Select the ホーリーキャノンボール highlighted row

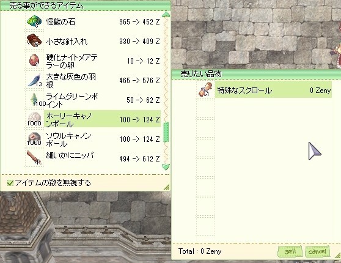coord(102,119)
